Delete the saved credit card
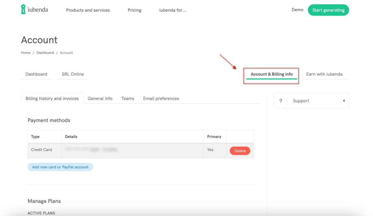This screenshot has height=216, width=373. [240, 151]
